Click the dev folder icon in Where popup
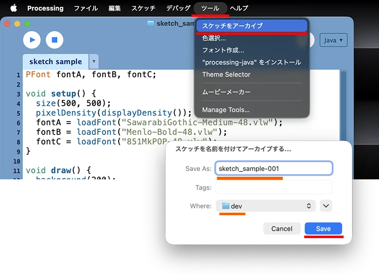The width and height of the screenshot is (379, 274). click(x=226, y=206)
